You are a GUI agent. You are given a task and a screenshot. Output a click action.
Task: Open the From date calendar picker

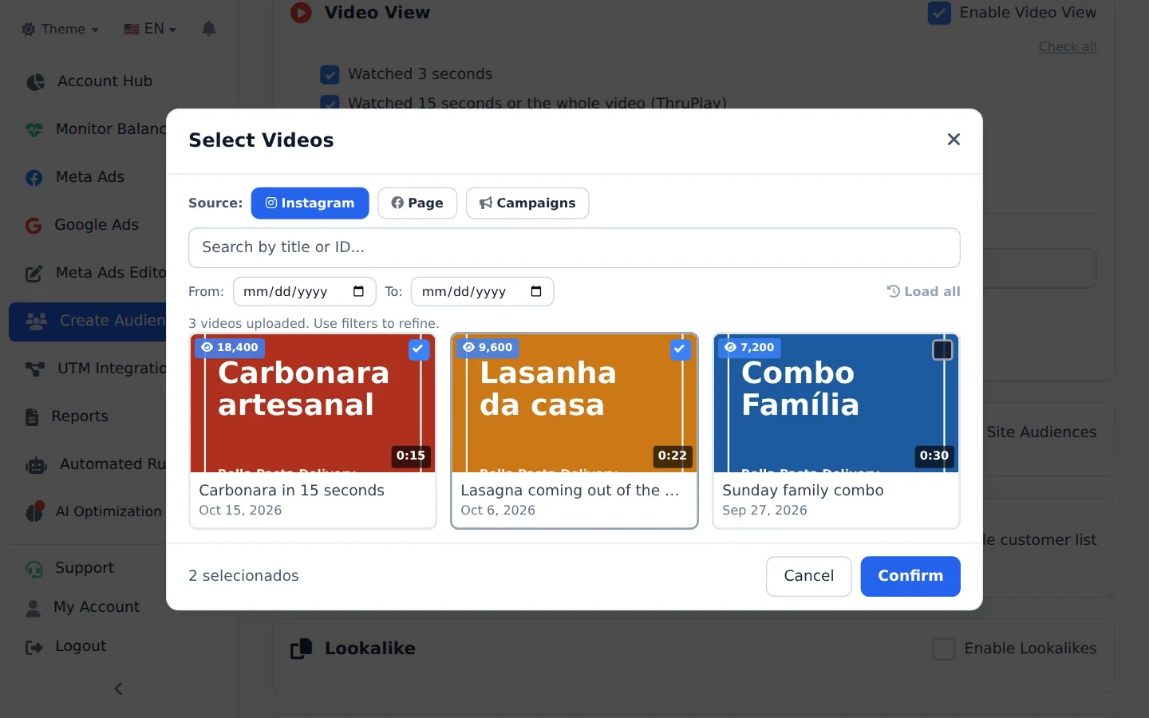point(358,291)
